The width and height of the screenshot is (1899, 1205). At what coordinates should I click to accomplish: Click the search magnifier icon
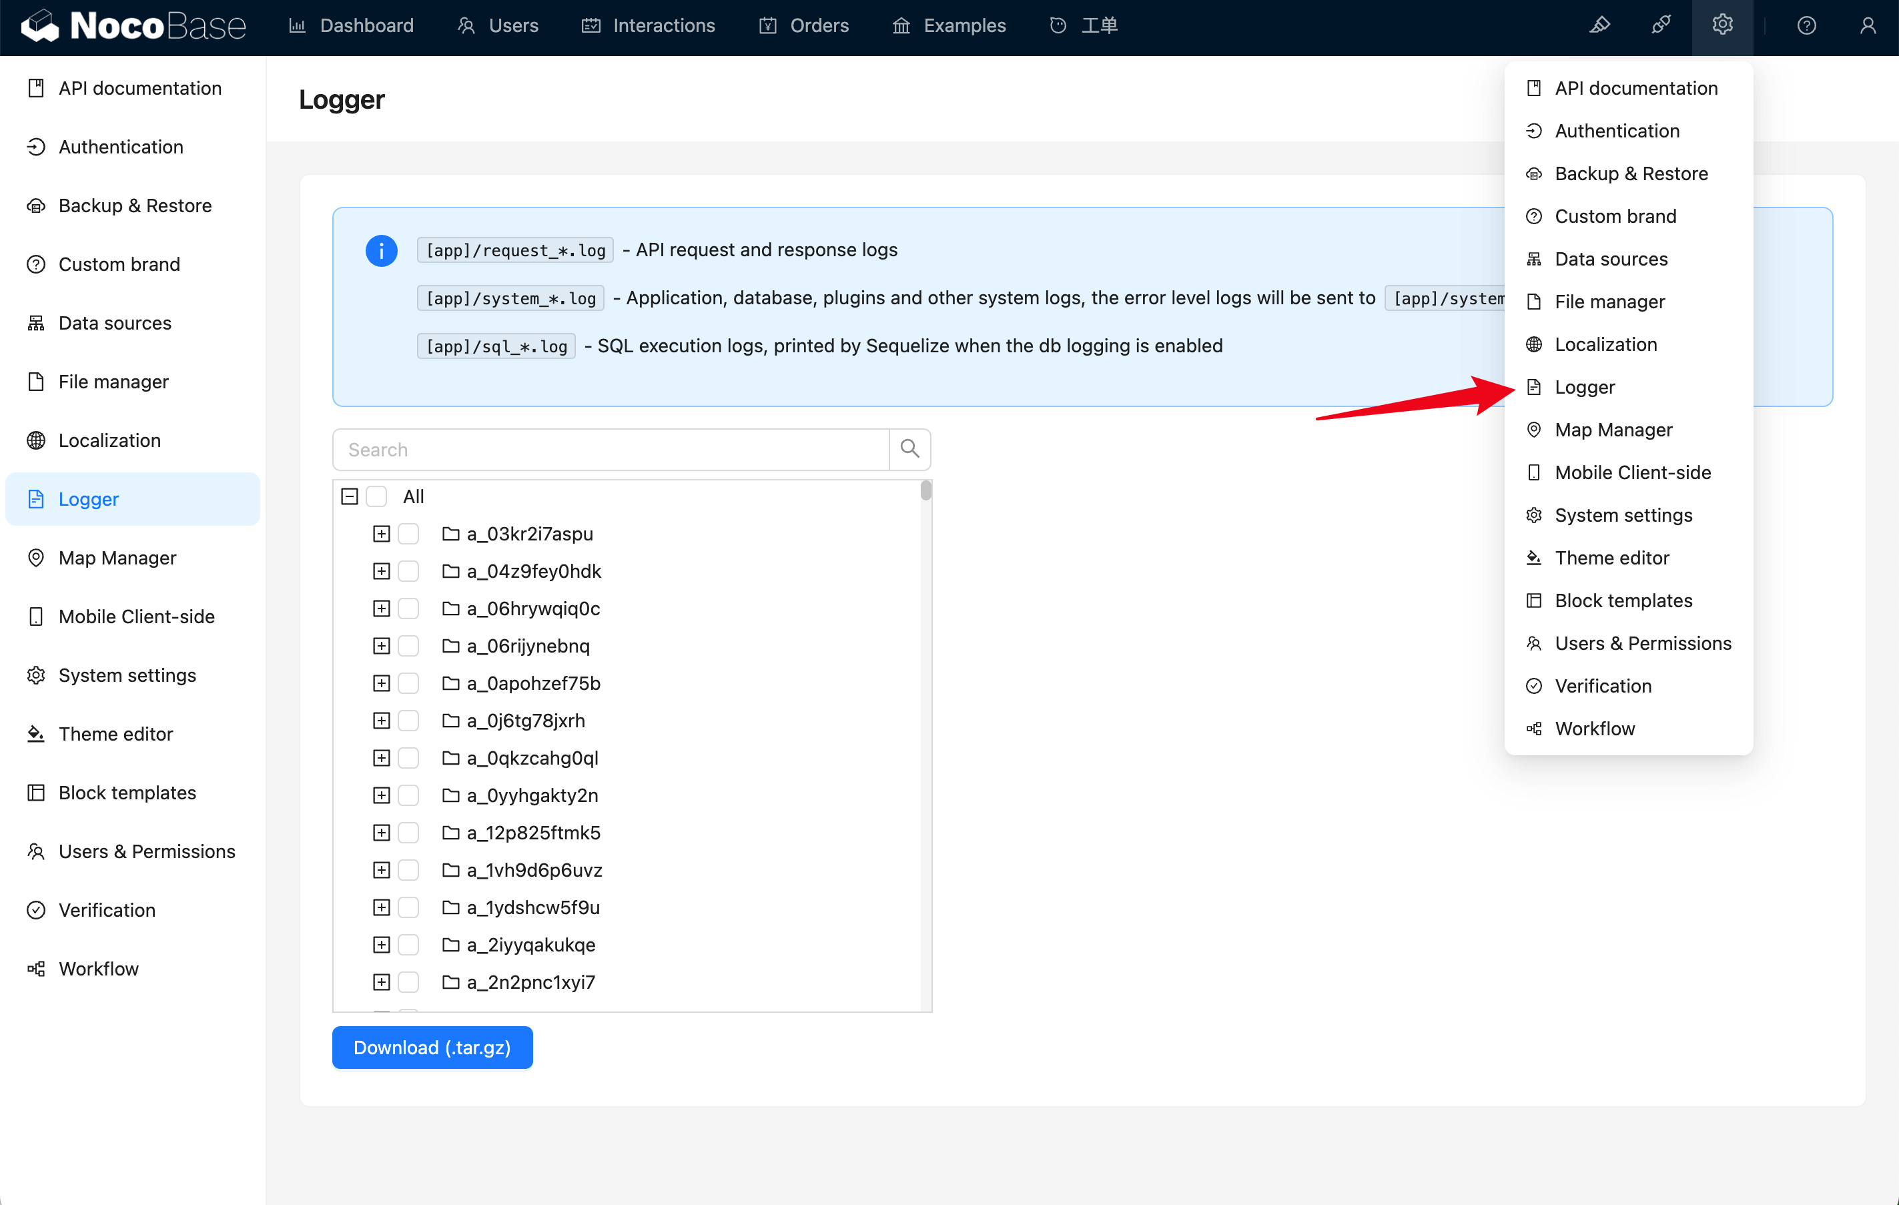(909, 450)
